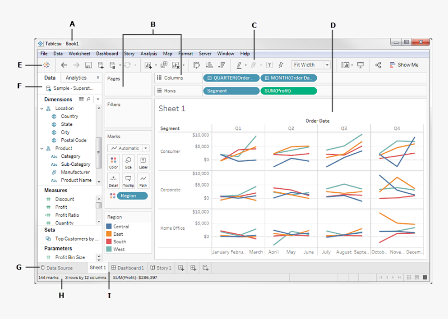Click the Label marks card button
This screenshot has height=319, width=448.
(143, 163)
